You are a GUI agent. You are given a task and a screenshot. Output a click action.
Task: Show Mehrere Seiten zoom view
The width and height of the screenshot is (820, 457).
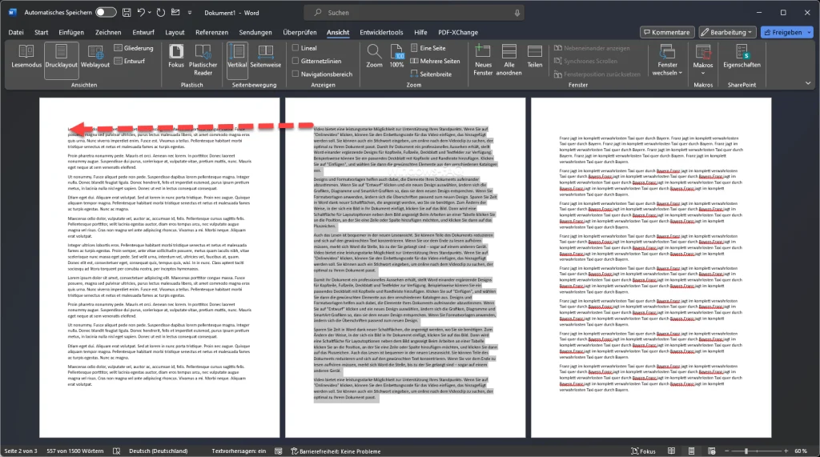(x=435, y=61)
